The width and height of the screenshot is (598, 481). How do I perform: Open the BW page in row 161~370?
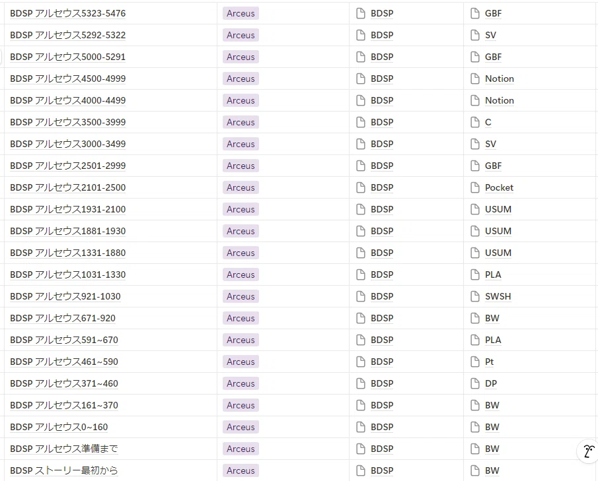point(492,405)
